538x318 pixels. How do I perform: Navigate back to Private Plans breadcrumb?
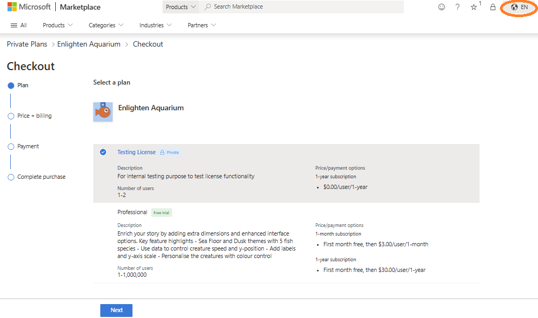pyautogui.click(x=27, y=44)
